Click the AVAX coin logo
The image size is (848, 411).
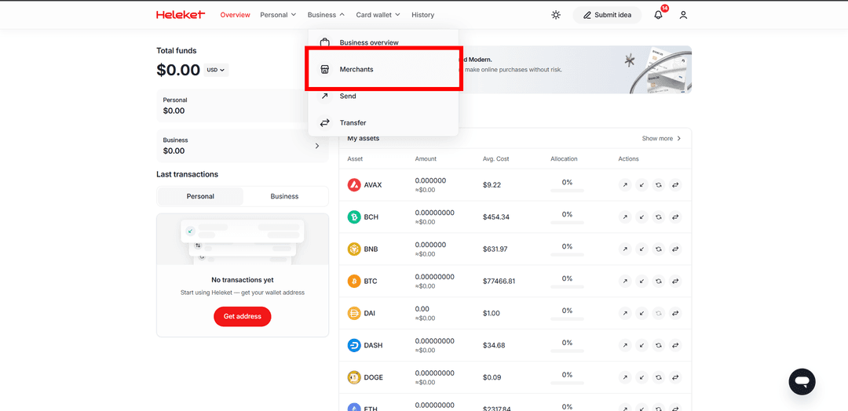point(353,184)
